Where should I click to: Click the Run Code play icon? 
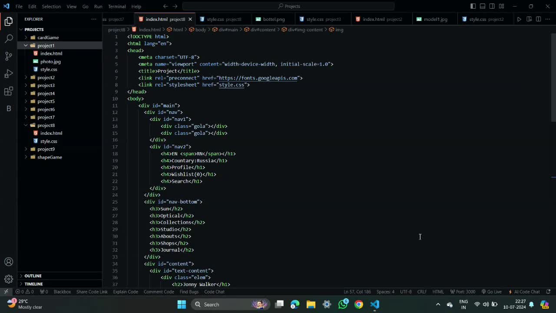tap(519, 19)
